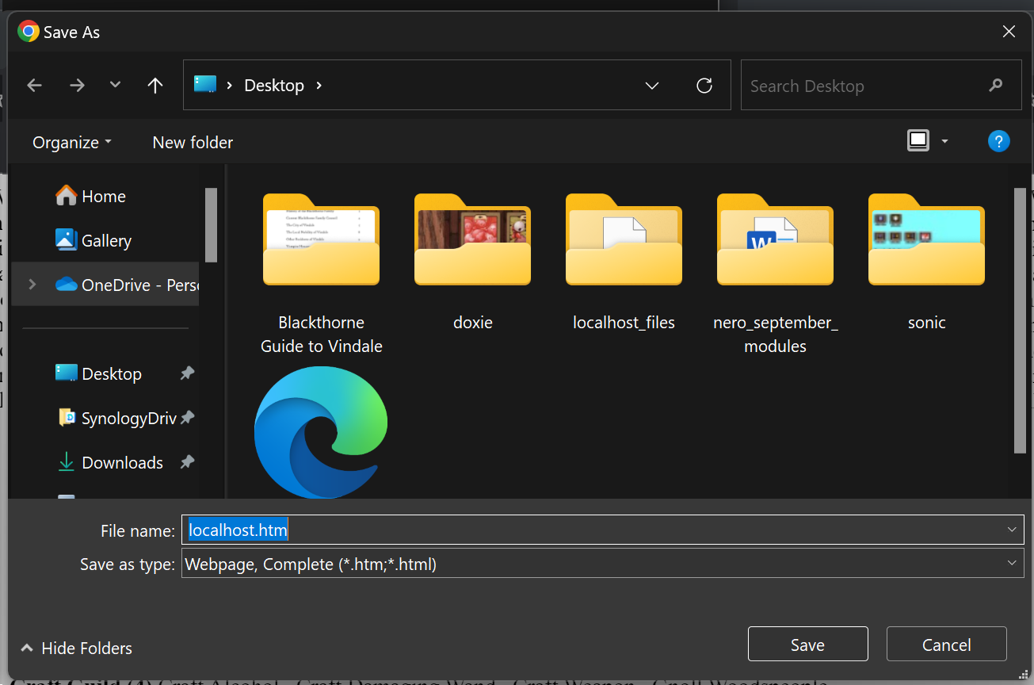Click the file list vertical scrollbar

click(1020, 320)
